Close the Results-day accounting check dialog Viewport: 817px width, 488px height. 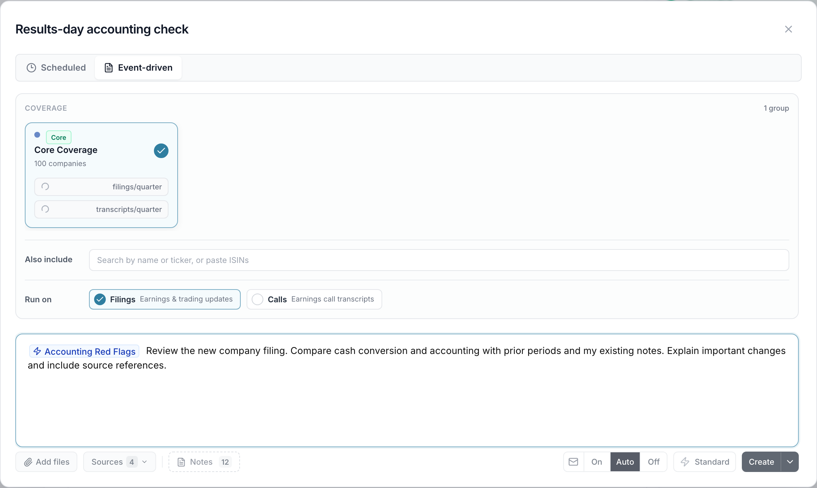pos(789,29)
